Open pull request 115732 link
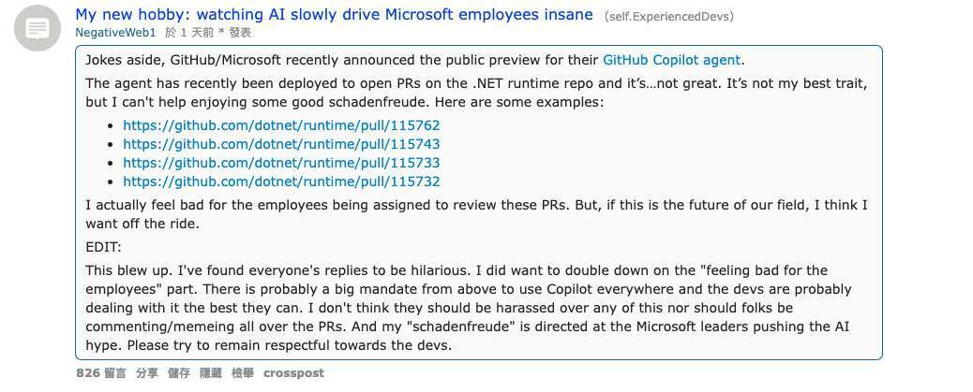 (281, 181)
